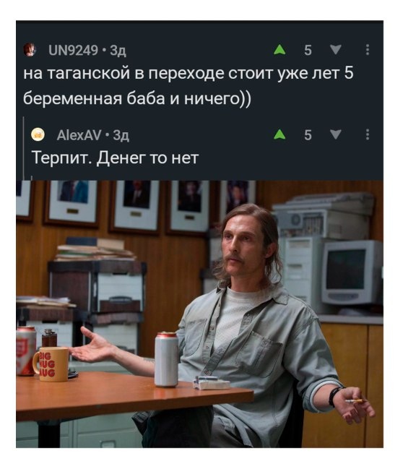This screenshot has width=403, height=469.
Task: Click the old CRT monitor in the picture
Action: (352, 272)
